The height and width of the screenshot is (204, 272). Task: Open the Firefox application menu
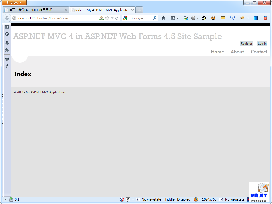pos(14,3)
